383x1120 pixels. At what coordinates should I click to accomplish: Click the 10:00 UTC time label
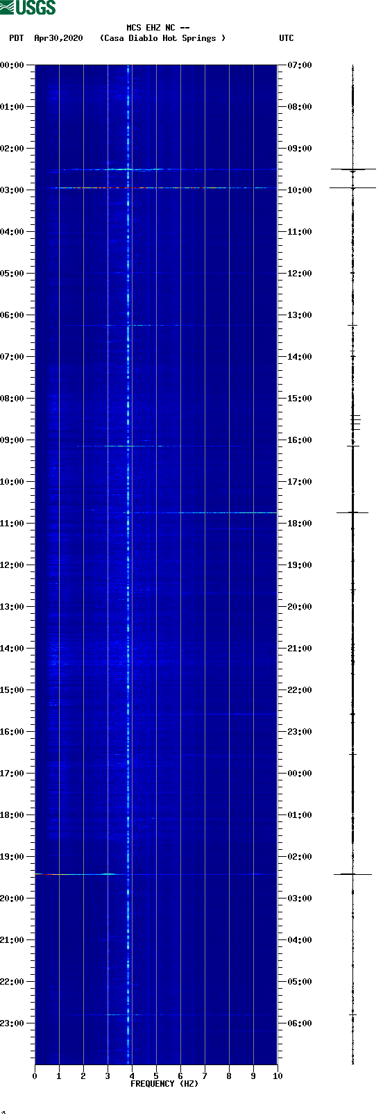(x=300, y=190)
